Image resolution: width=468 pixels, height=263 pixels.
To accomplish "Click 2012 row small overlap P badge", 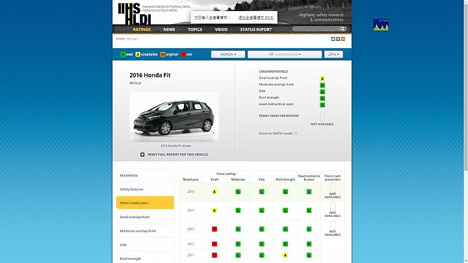I will click(214, 244).
